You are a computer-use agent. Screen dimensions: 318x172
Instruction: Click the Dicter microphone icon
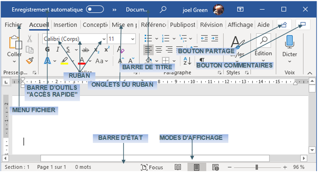point(289,42)
